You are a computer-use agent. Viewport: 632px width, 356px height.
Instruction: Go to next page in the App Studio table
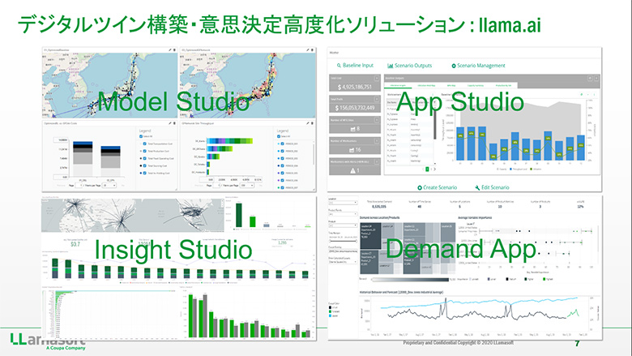(434, 169)
